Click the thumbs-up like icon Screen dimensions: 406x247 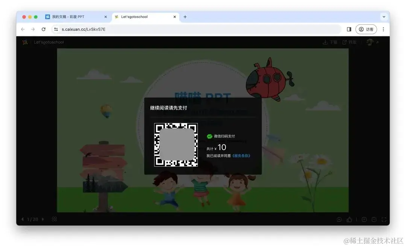pos(349,220)
